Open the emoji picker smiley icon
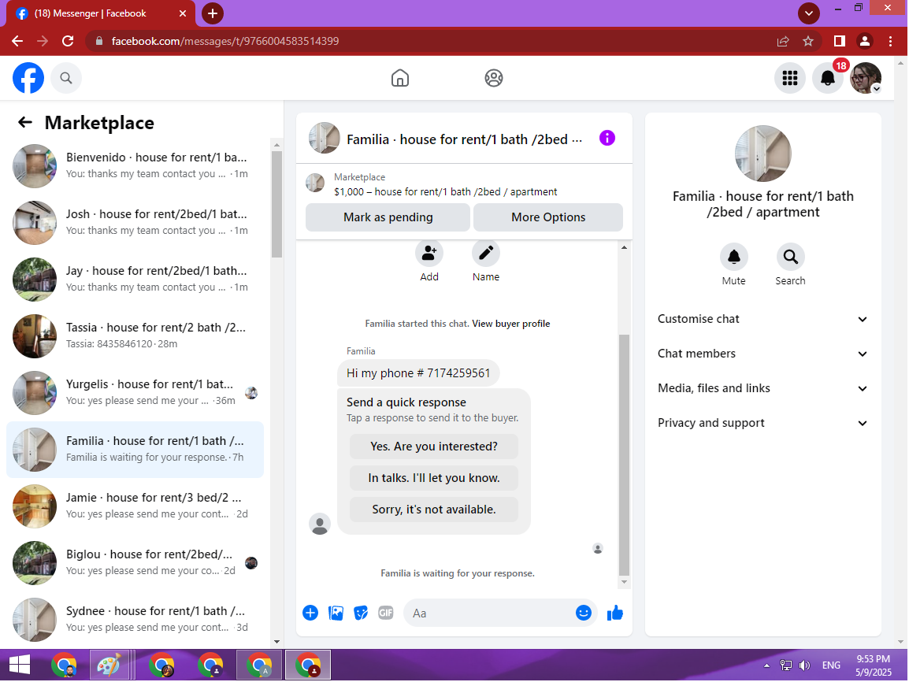This screenshot has width=909, height=682. tap(583, 613)
